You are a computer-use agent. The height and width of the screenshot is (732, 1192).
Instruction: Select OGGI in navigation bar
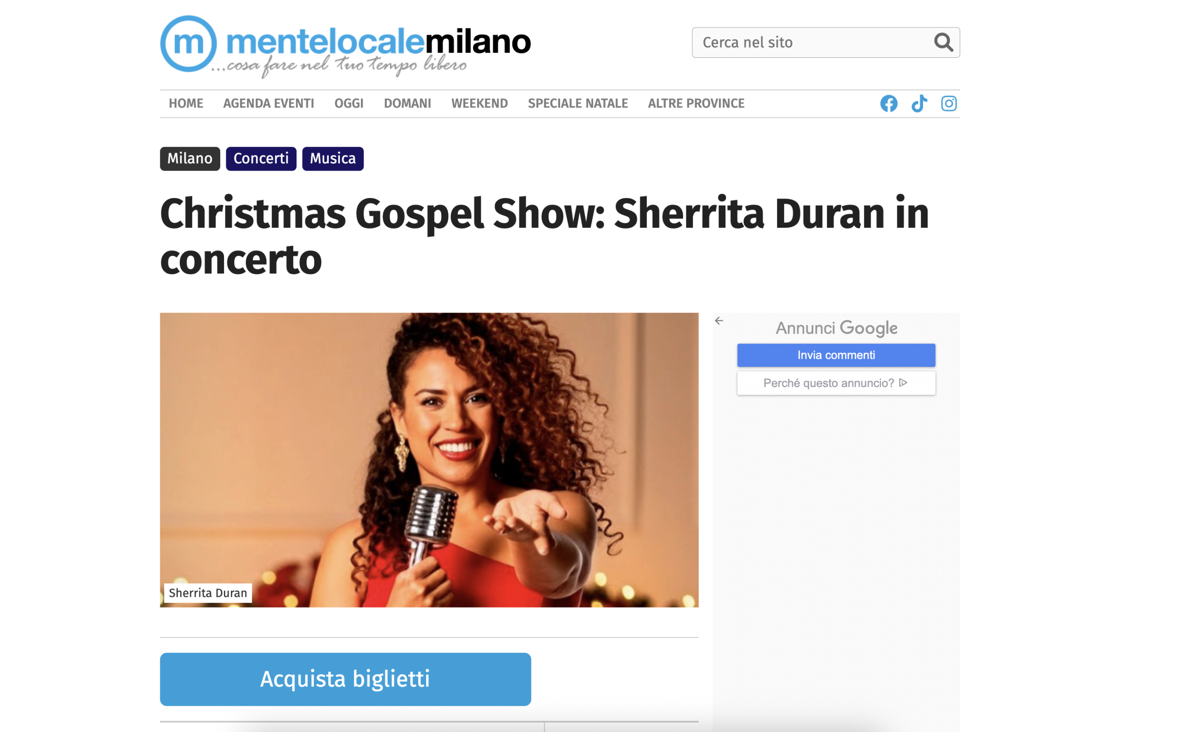point(349,103)
